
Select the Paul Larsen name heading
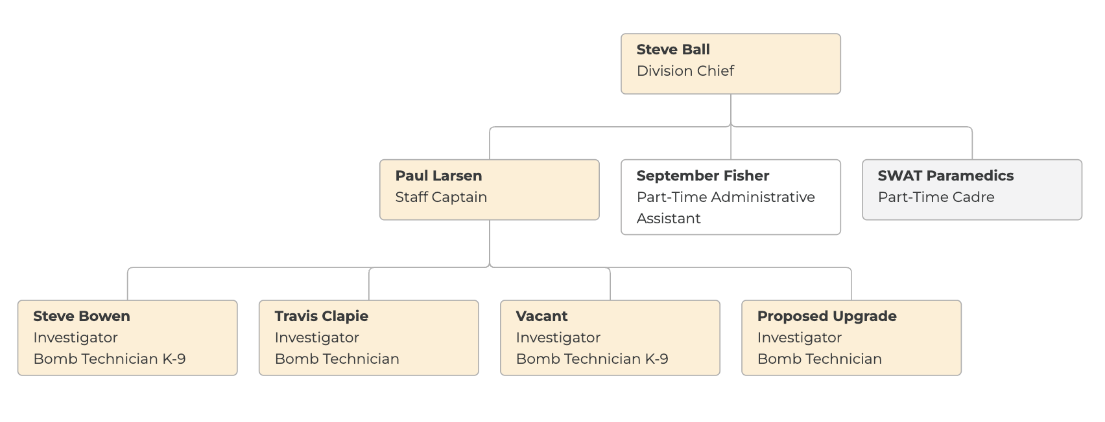pos(438,176)
